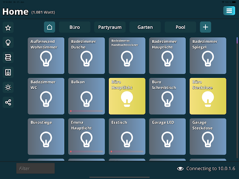
Task: Toggle off the Büro Hauptlicht light
Action: click(127, 96)
